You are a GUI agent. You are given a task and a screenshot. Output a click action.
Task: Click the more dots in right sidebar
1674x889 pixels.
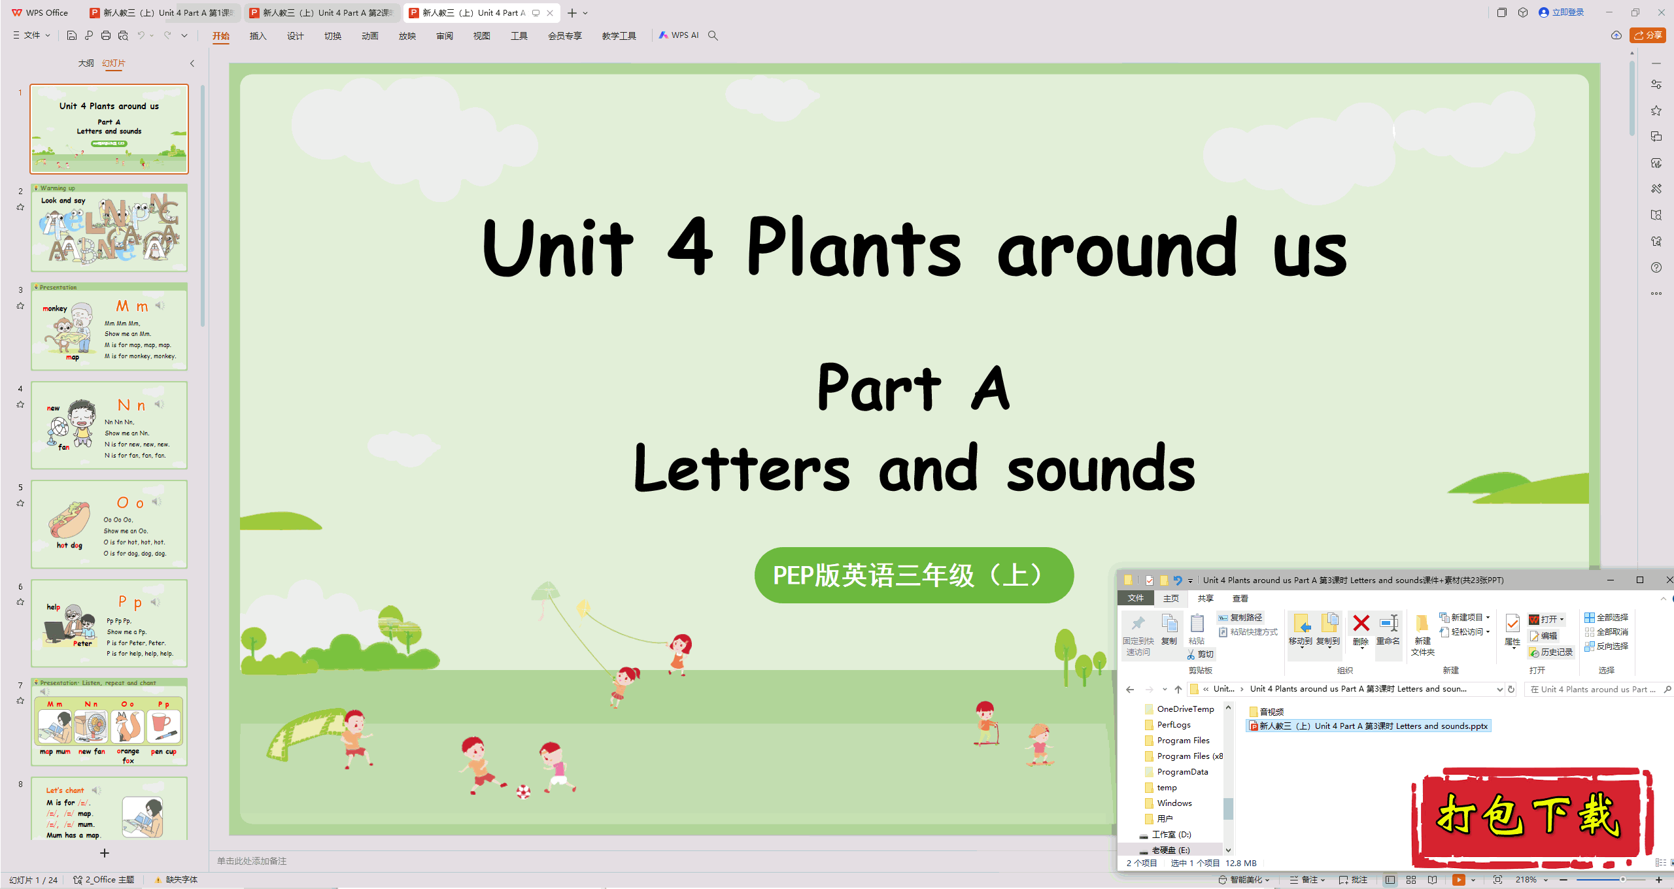[x=1656, y=294]
